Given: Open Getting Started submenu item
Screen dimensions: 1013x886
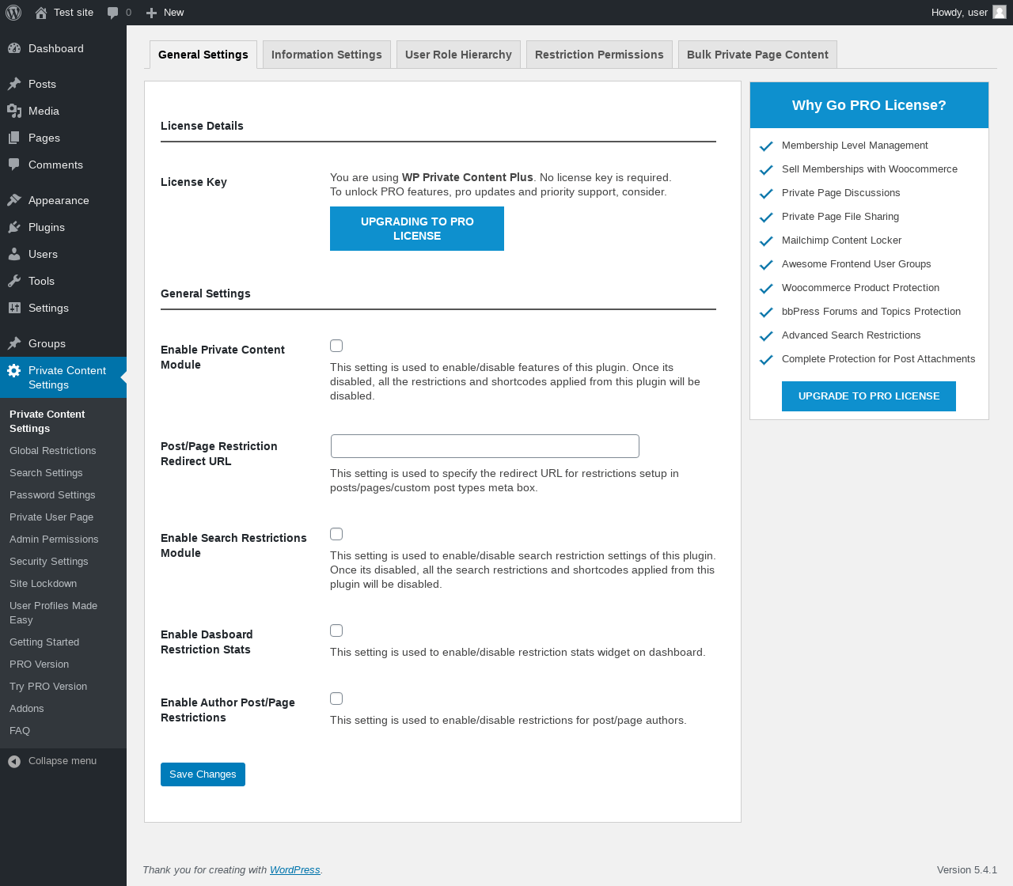Looking at the screenshot, I should (x=44, y=642).
